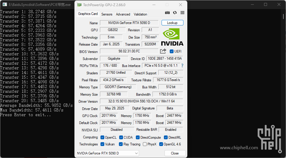The image size is (286, 158).
Task: Switch to the Advanced tab
Action: pyautogui.click(x=123, y=14)
